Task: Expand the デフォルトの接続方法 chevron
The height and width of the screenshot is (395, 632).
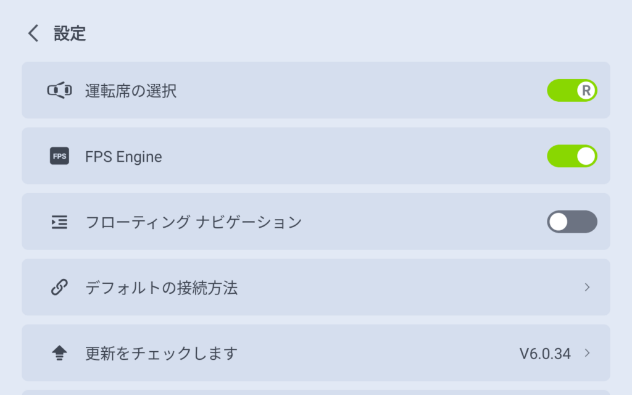Action: pyautogui.click(x=587, y=288)
